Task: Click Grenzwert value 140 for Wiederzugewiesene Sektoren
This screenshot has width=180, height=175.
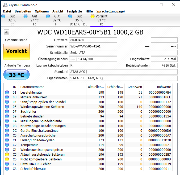Action: click(x=139, y=107)
